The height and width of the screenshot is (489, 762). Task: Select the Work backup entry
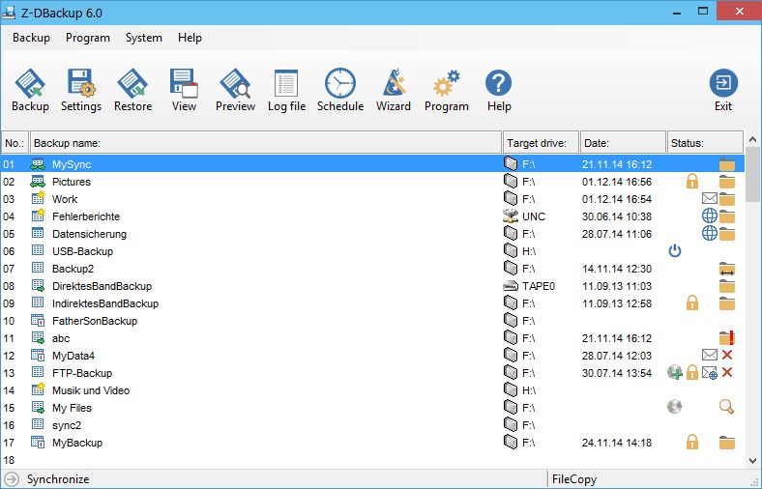tap(372, 199)
